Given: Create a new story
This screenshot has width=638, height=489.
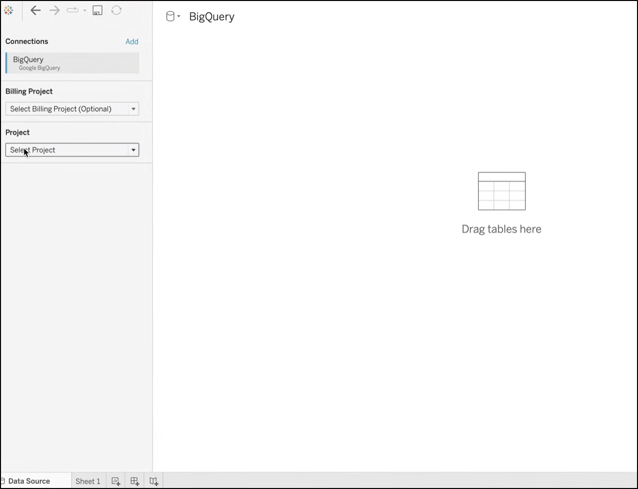Looking at the screenshot, I should [x=154, y=481].
